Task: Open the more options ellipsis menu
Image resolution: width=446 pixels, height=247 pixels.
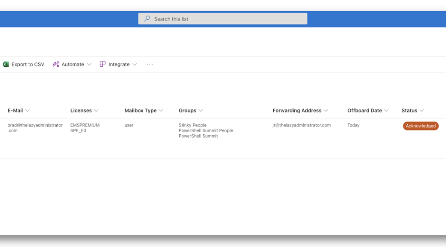Action: point(150,64)
